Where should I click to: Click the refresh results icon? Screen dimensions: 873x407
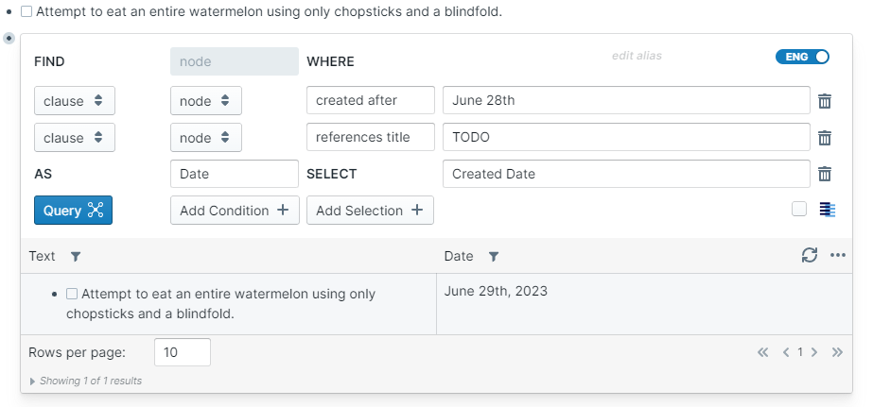[x=810, y=255]
